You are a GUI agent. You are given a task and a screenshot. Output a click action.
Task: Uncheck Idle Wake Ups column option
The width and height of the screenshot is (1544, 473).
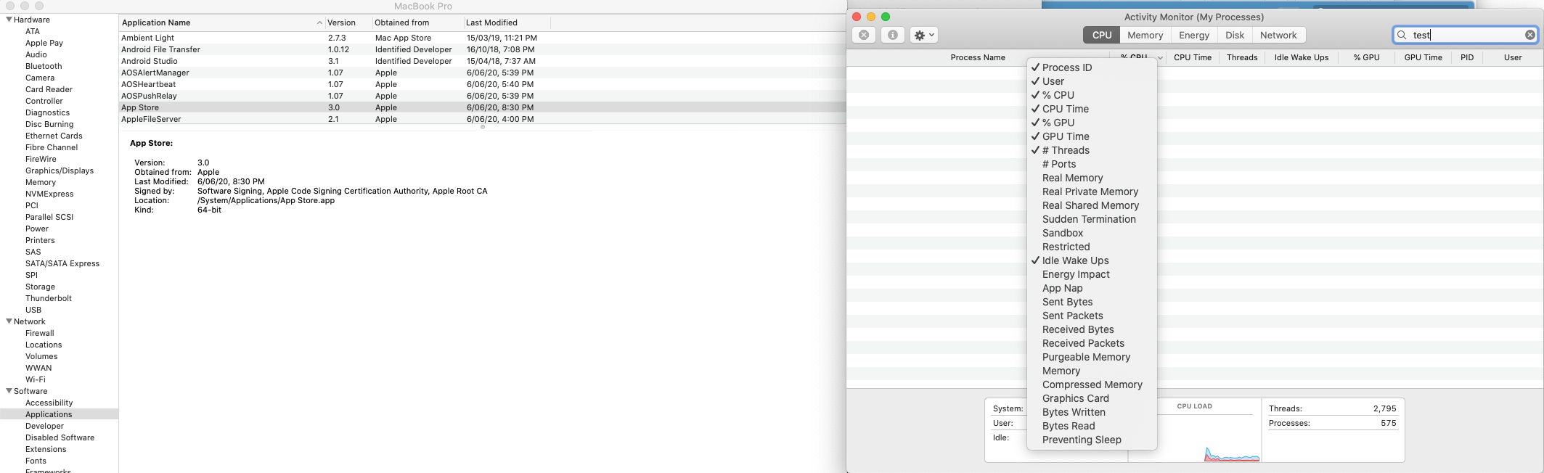tap(1092, 260)
